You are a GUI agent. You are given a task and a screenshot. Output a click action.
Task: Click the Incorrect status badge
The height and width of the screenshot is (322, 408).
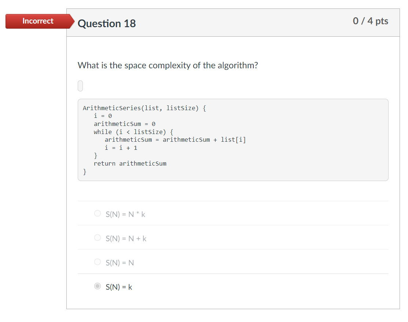coord(38,21)
